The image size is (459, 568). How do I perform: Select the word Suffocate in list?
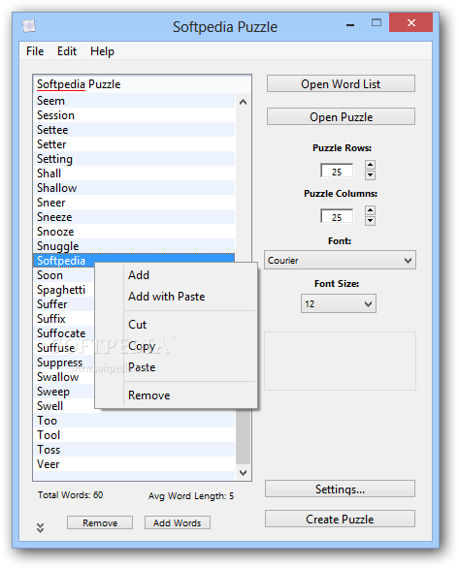(61, 333)
